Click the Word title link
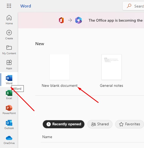This screenshot has height=148, width=144. point(26,6)
